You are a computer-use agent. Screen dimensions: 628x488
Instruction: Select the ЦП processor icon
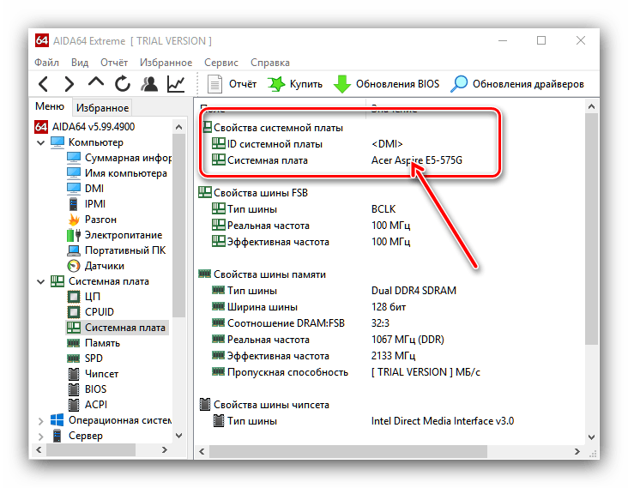74,297
